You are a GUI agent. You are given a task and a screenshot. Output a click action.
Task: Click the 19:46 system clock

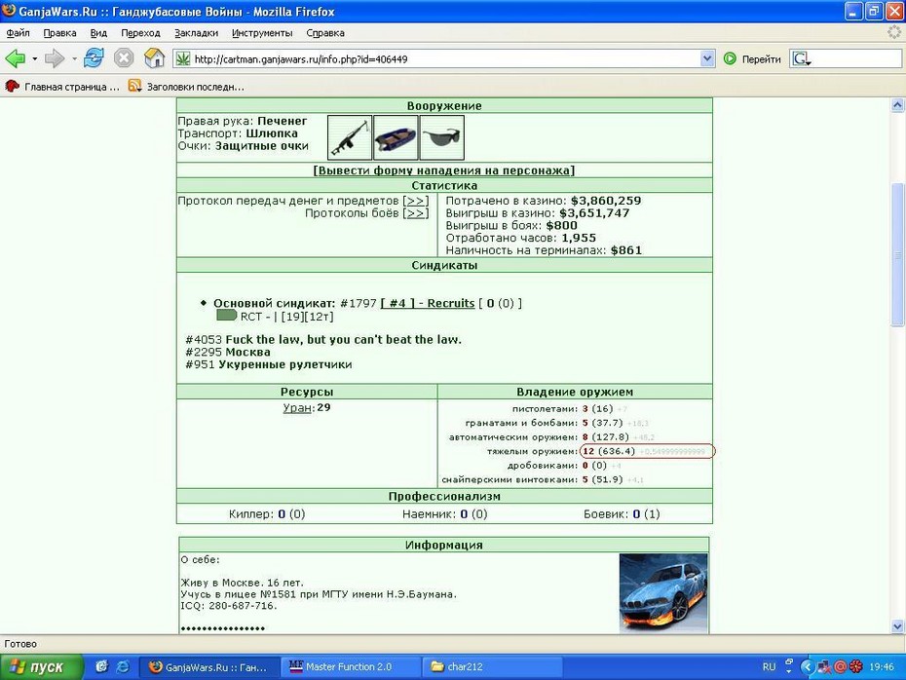pyautogui.click(x=882, y=667)
